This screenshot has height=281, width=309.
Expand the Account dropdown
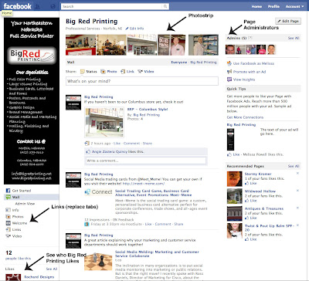294,6
